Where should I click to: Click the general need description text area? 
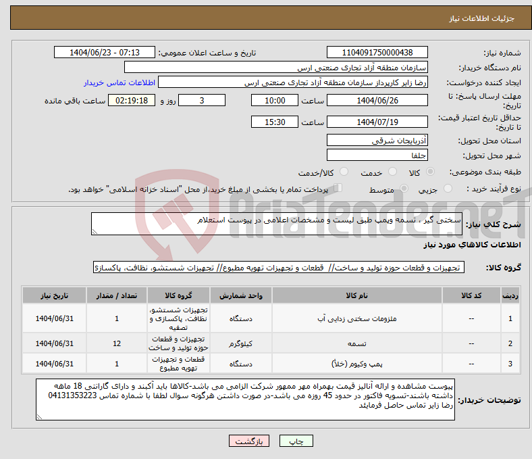click(x=277, y=224)
